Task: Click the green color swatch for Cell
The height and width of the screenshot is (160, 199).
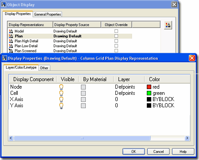Action: click(x=149, y=93)
